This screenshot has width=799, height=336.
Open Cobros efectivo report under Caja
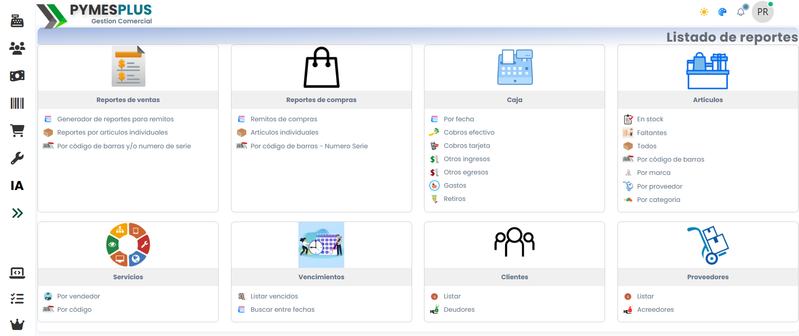pos(468,132)
